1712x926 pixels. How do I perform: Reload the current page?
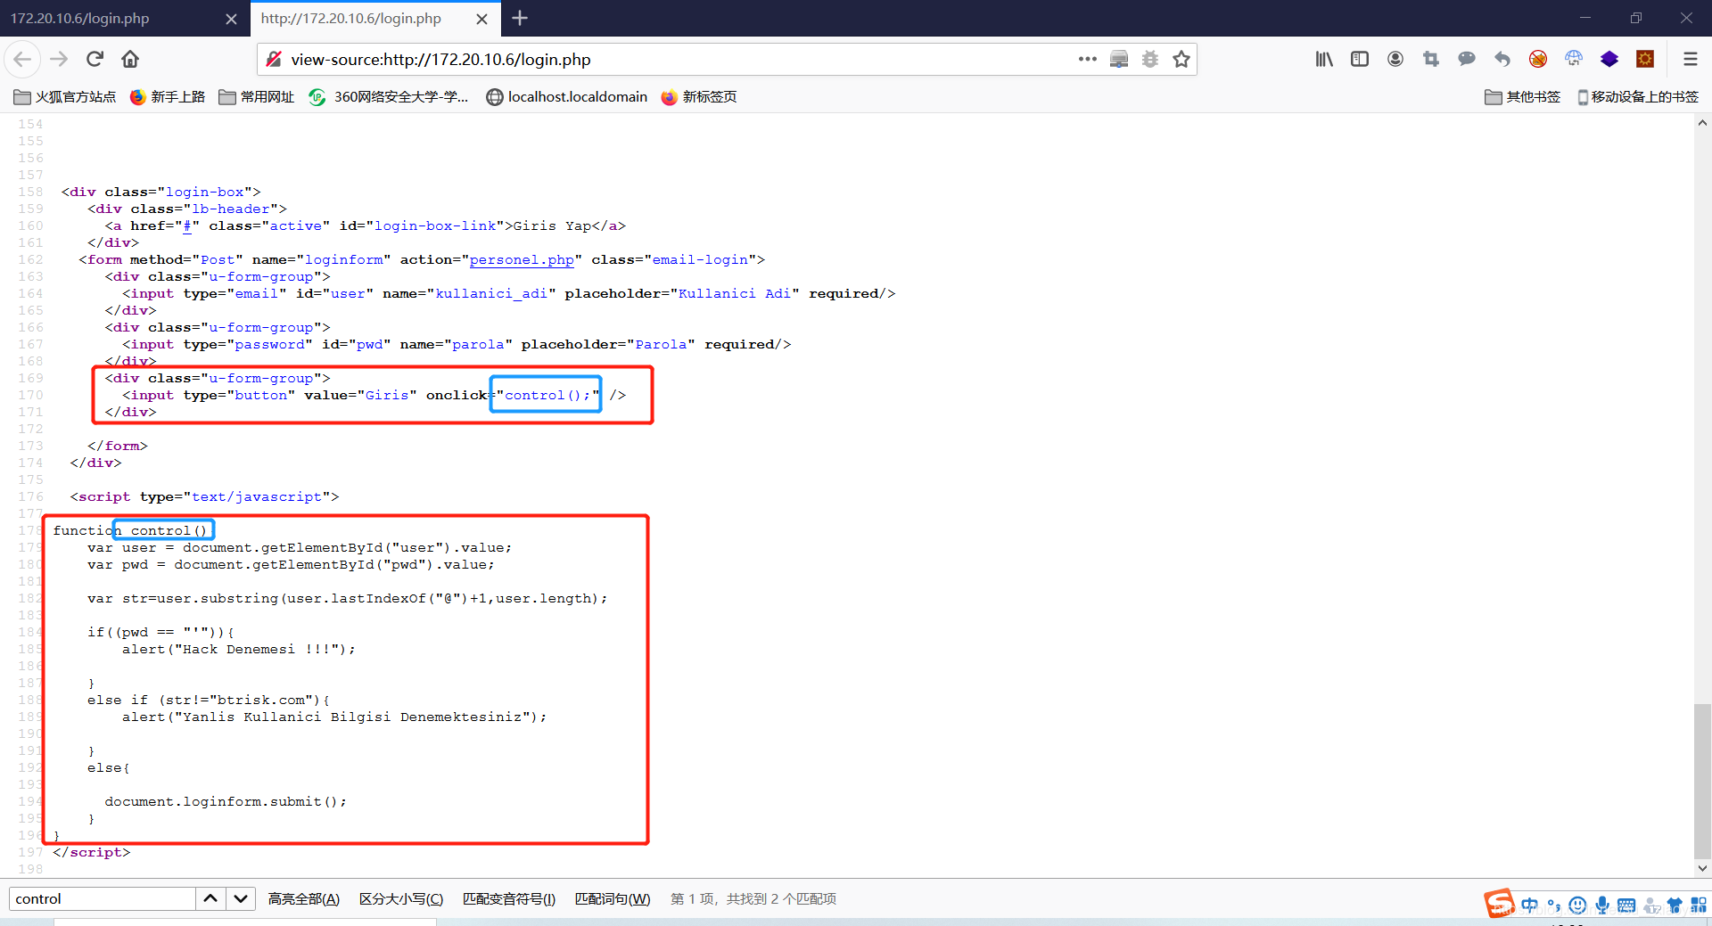[x=95, y=59]
